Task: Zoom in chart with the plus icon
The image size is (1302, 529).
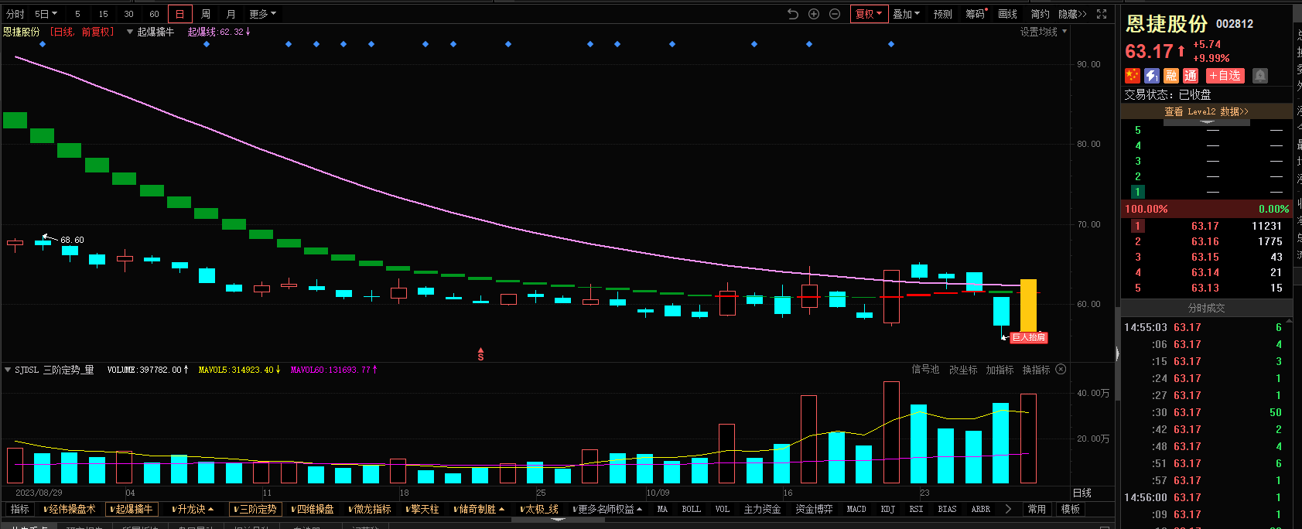Action: pos(814,14)
